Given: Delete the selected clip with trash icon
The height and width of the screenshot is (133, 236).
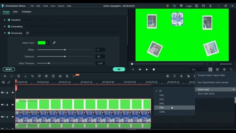Looking at the screenshot, I should 18,76.
